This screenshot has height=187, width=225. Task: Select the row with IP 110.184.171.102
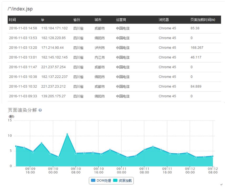pyautogui.click(x=54, y=28)
